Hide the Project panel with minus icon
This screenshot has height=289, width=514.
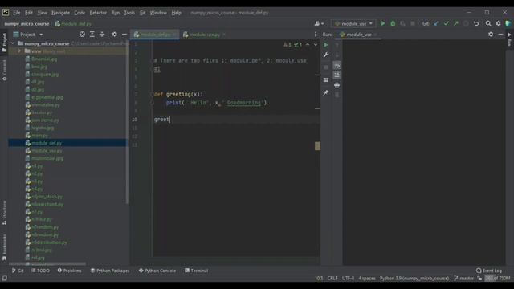pos(124,35)
